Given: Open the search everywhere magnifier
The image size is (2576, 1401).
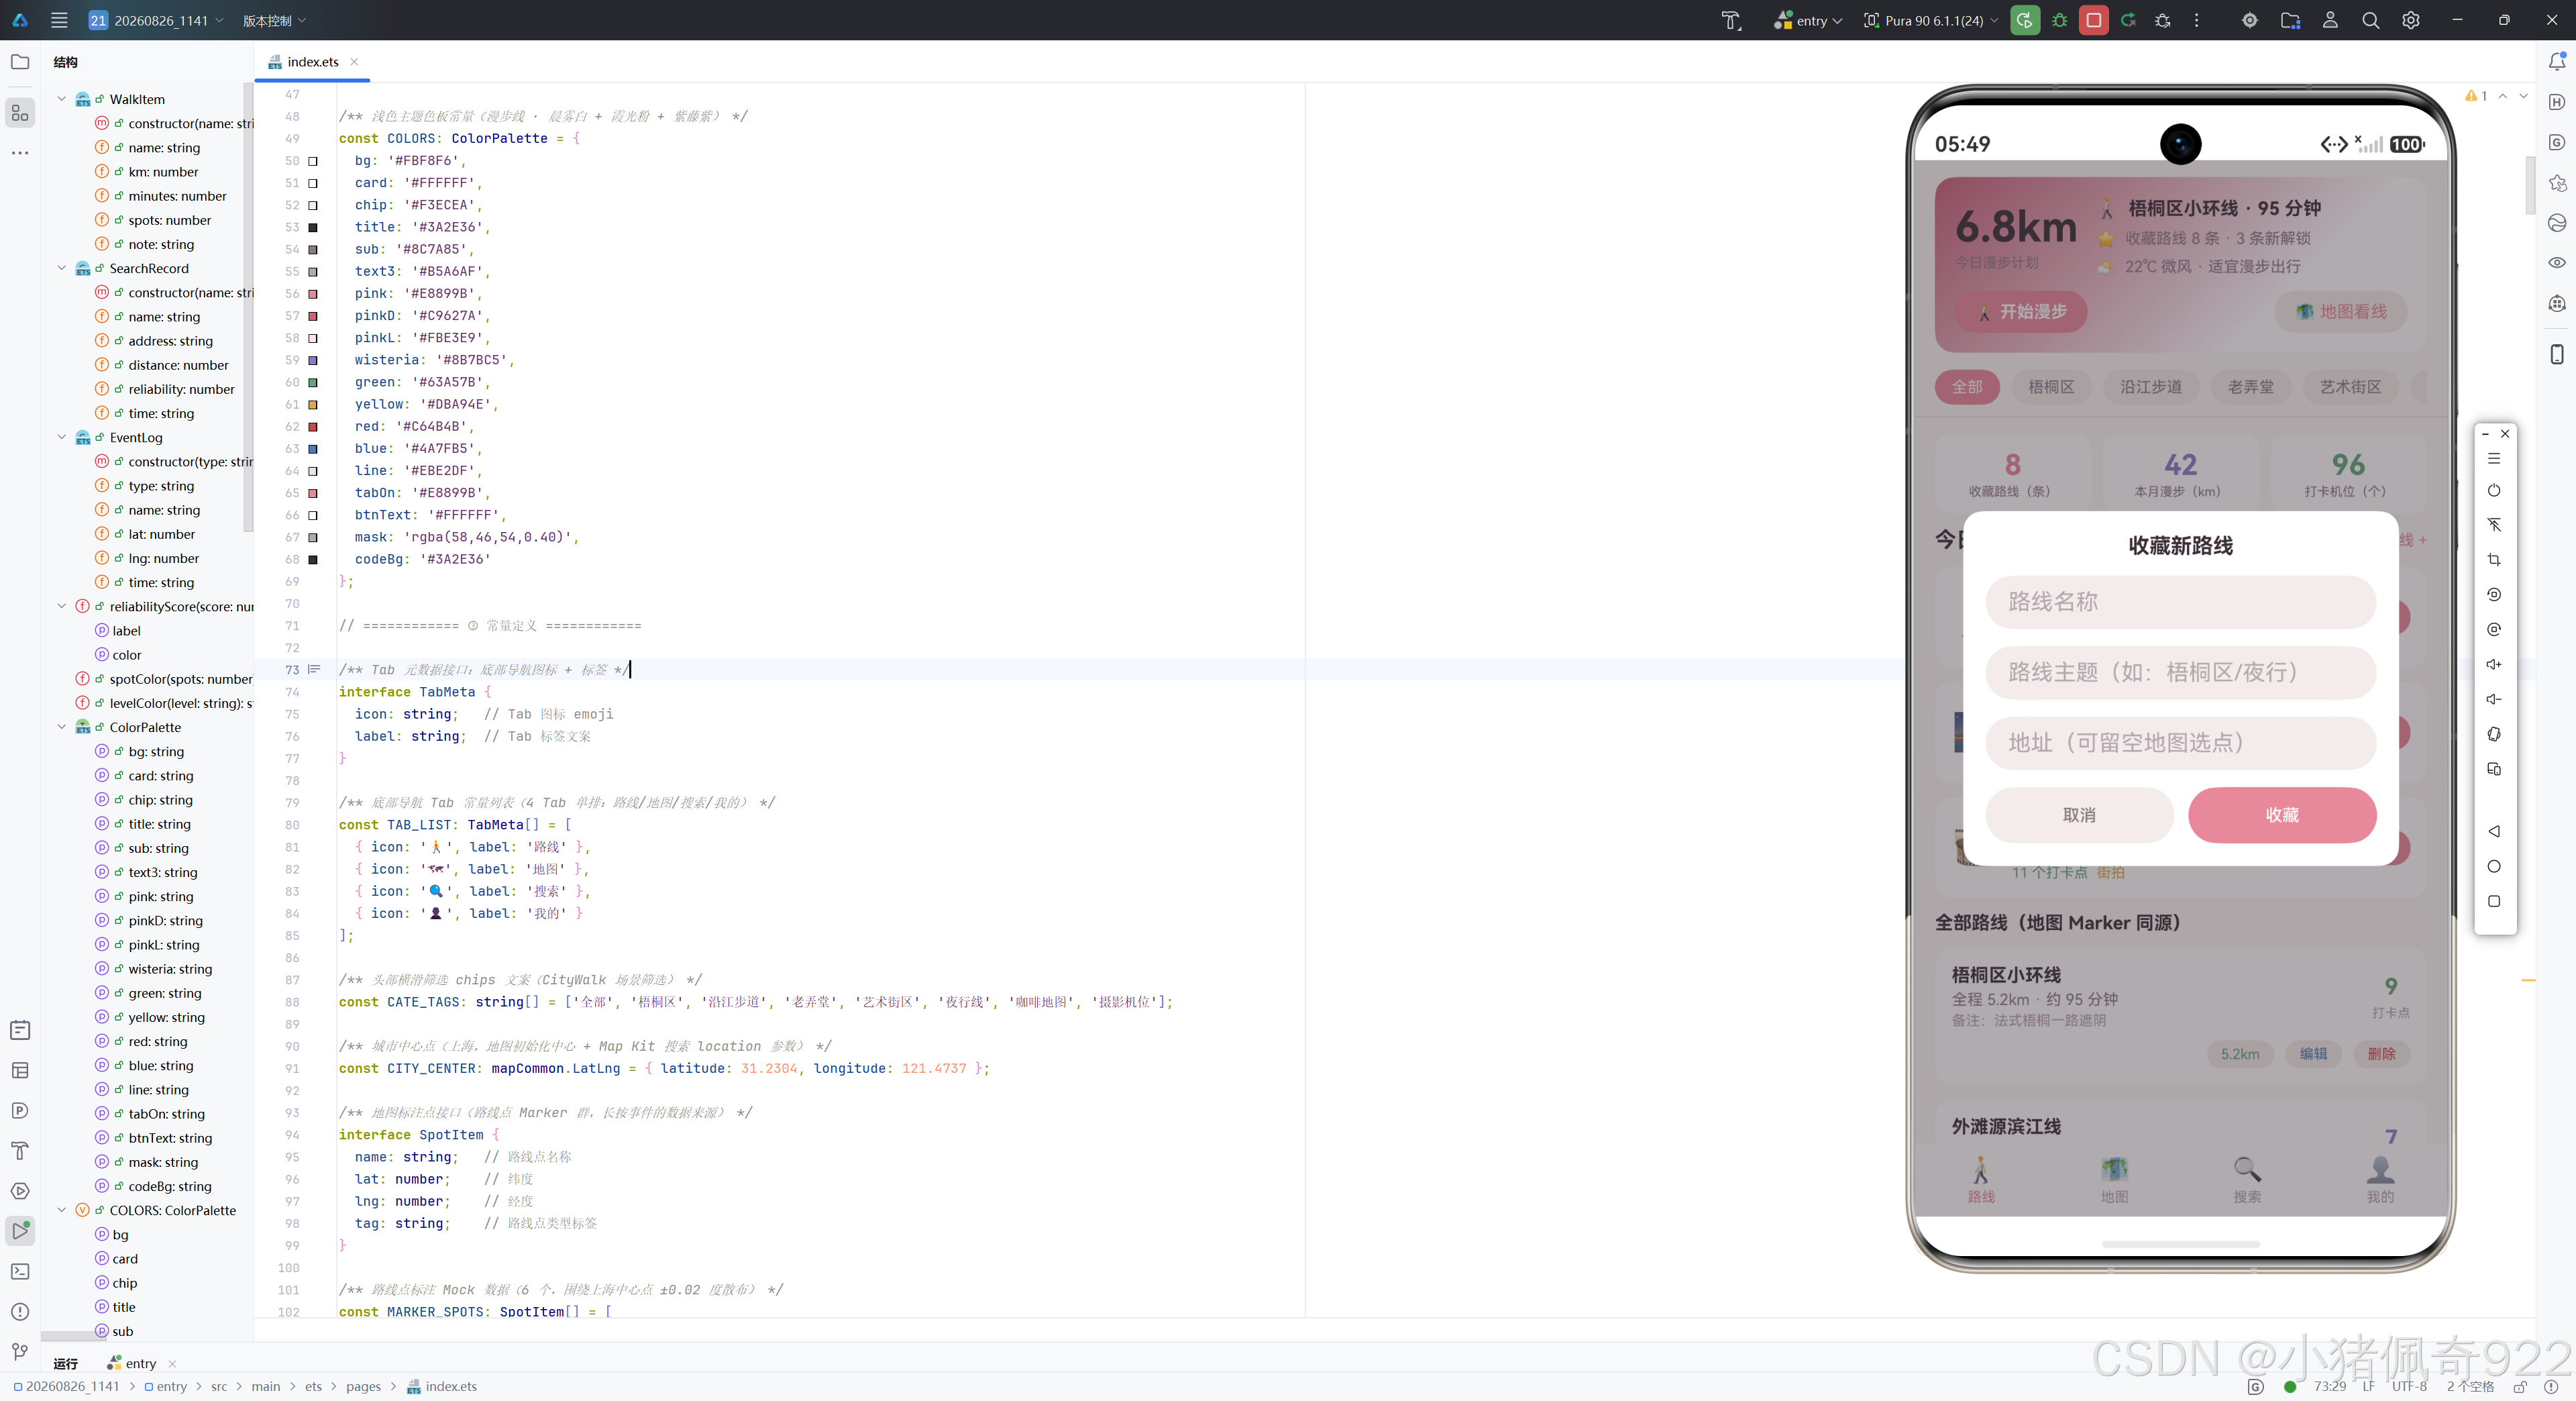Looking at the screenshot, I should coord(2370,20).
